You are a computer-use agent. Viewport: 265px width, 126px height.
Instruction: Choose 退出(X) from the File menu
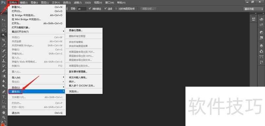click(37, 113)
